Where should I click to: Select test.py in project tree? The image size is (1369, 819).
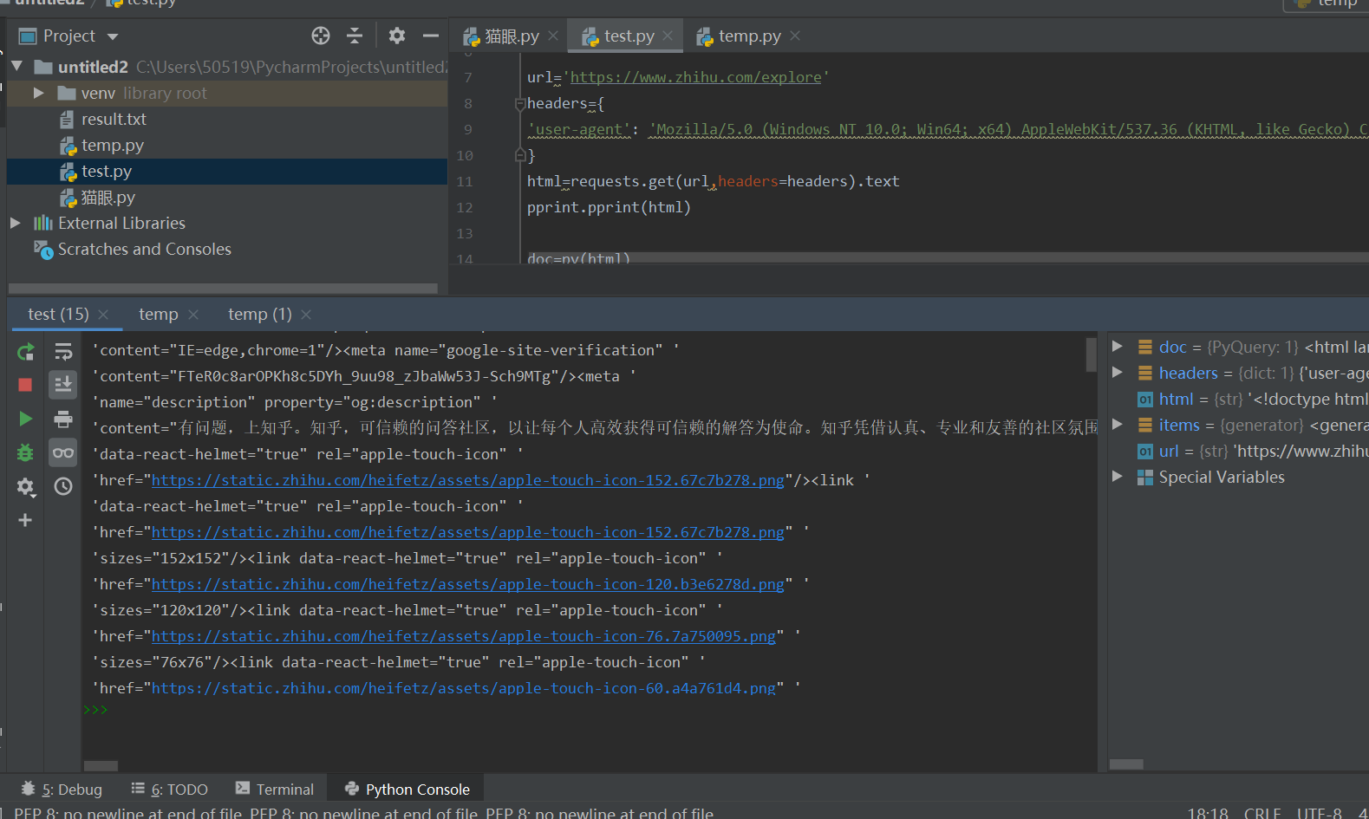pyautogui.click(x=106, y=171)
